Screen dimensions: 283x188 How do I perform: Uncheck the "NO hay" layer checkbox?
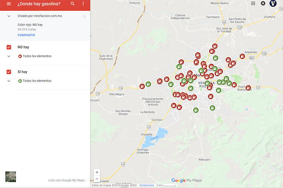(9, 47)
